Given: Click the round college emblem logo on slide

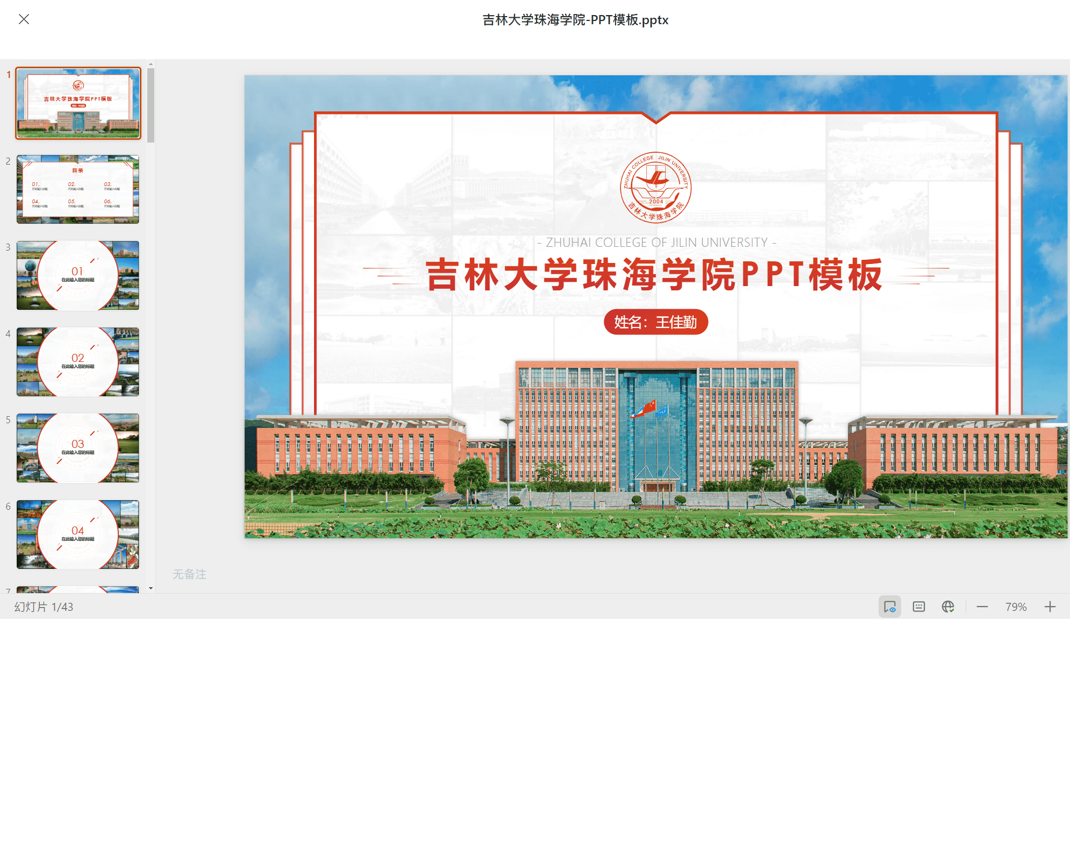Looking at the screenshot, I should coord(656,187).
